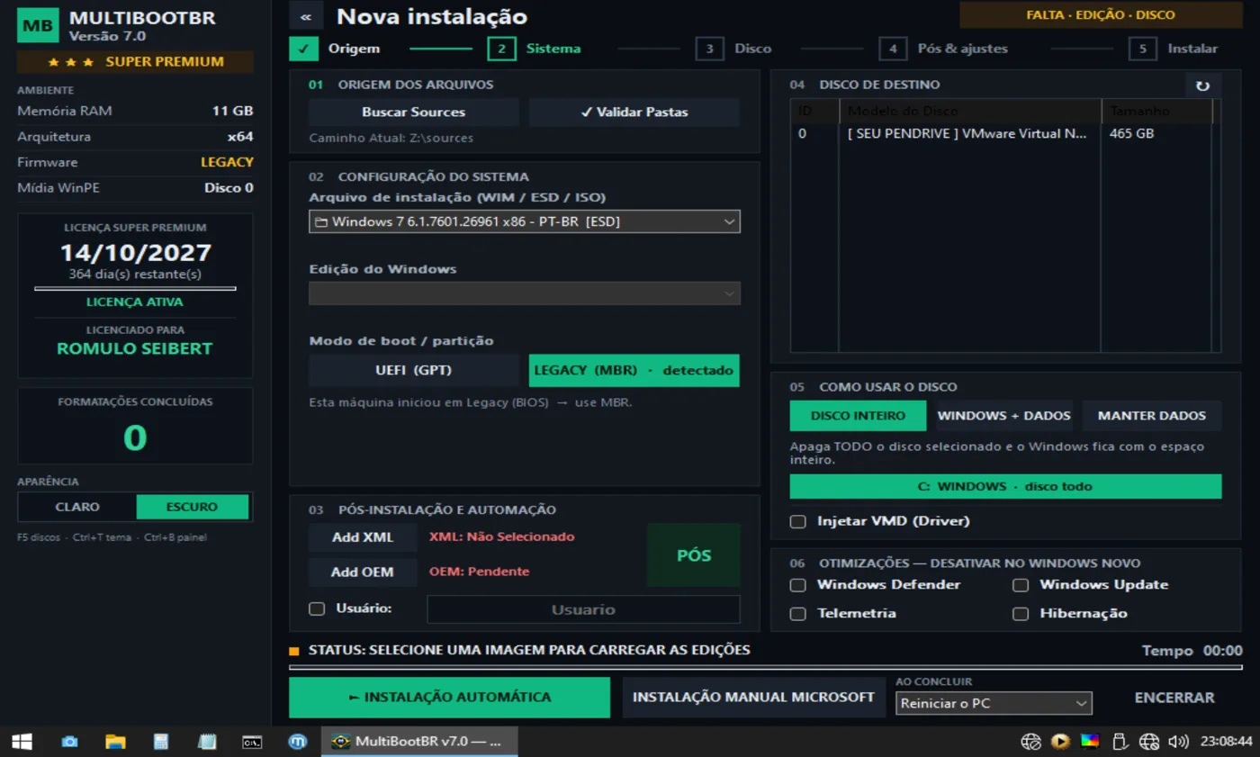The height and width of the screenshot is (757, 1260).
Task: Click the Add XML button
Action: click(363, 537)
